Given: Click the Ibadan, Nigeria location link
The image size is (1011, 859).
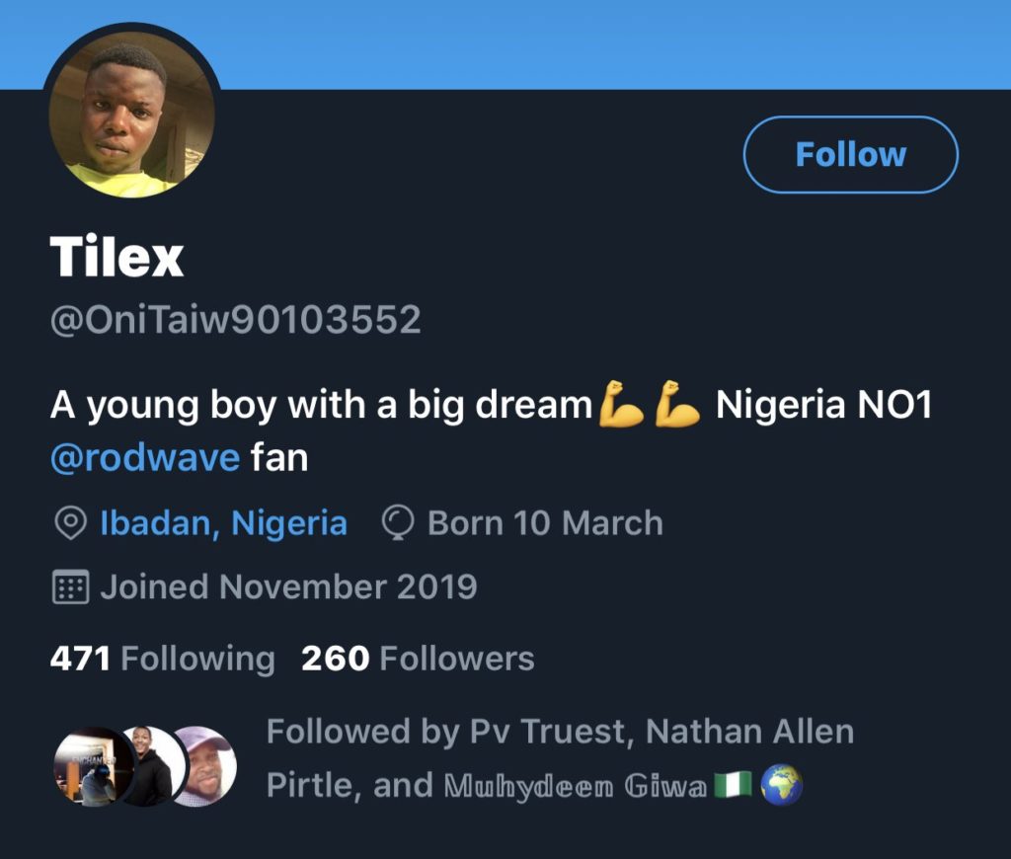Looking at the screenshot, I should (223, 523).
